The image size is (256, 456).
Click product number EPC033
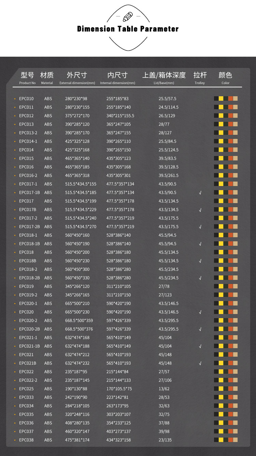26,397
